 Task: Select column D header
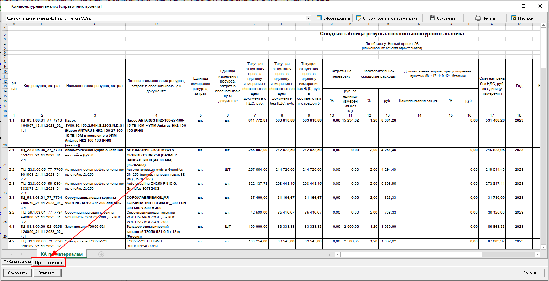point(156,24)
